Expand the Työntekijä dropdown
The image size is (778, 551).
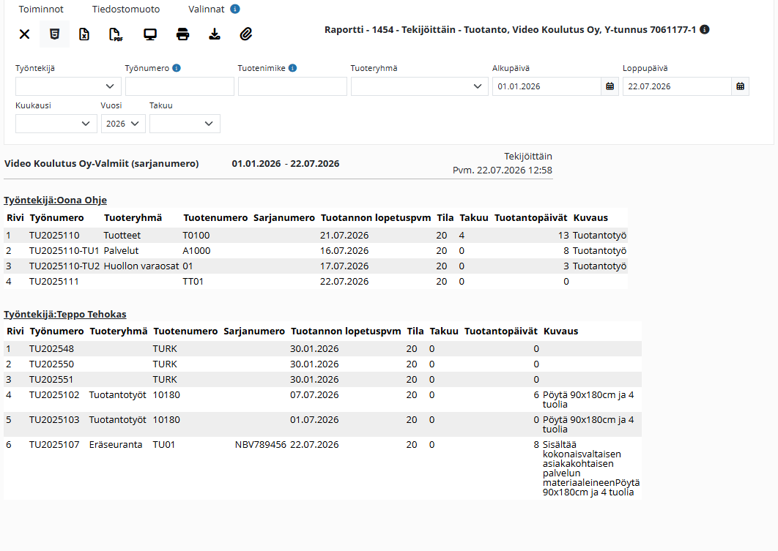(68, 86)
